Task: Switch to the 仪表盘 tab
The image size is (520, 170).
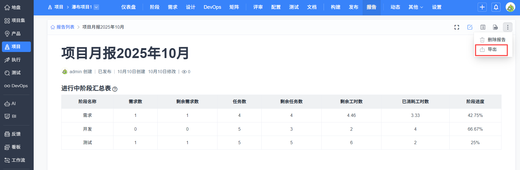Action: pyautogui.click(x=128, y=7)
